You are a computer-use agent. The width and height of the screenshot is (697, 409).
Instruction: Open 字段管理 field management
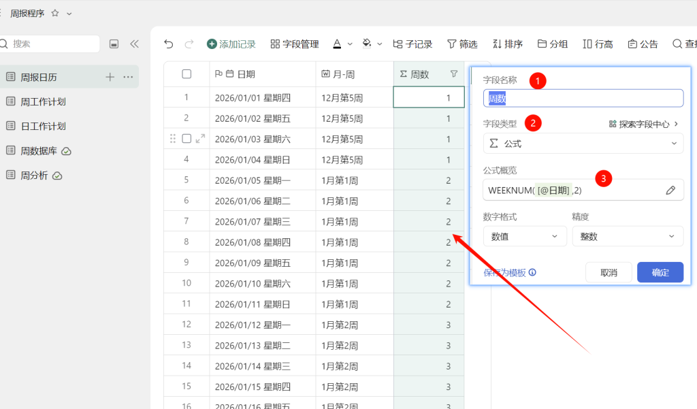(x=295, y=44)
